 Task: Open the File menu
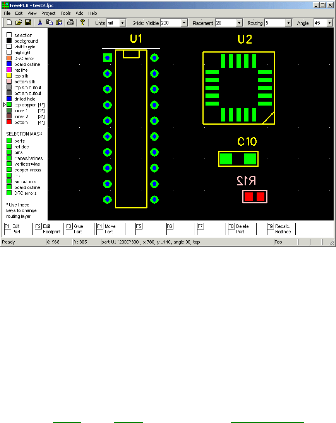click(x=7, y=13)
